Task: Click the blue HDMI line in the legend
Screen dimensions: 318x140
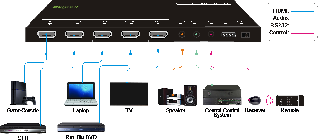Action: click(302, 12)
